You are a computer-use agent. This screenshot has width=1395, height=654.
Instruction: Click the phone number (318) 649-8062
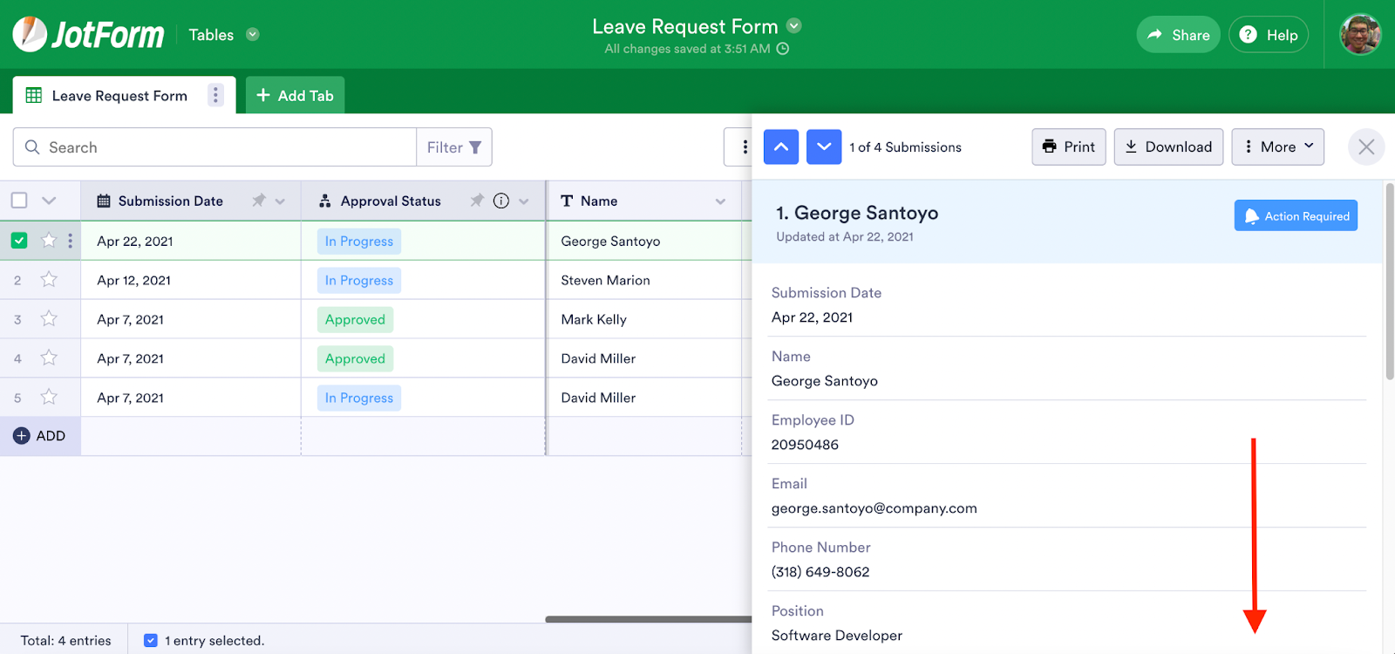820,572
